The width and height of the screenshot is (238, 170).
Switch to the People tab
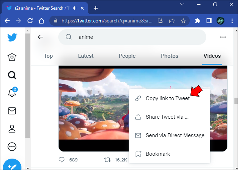[127, 56]
